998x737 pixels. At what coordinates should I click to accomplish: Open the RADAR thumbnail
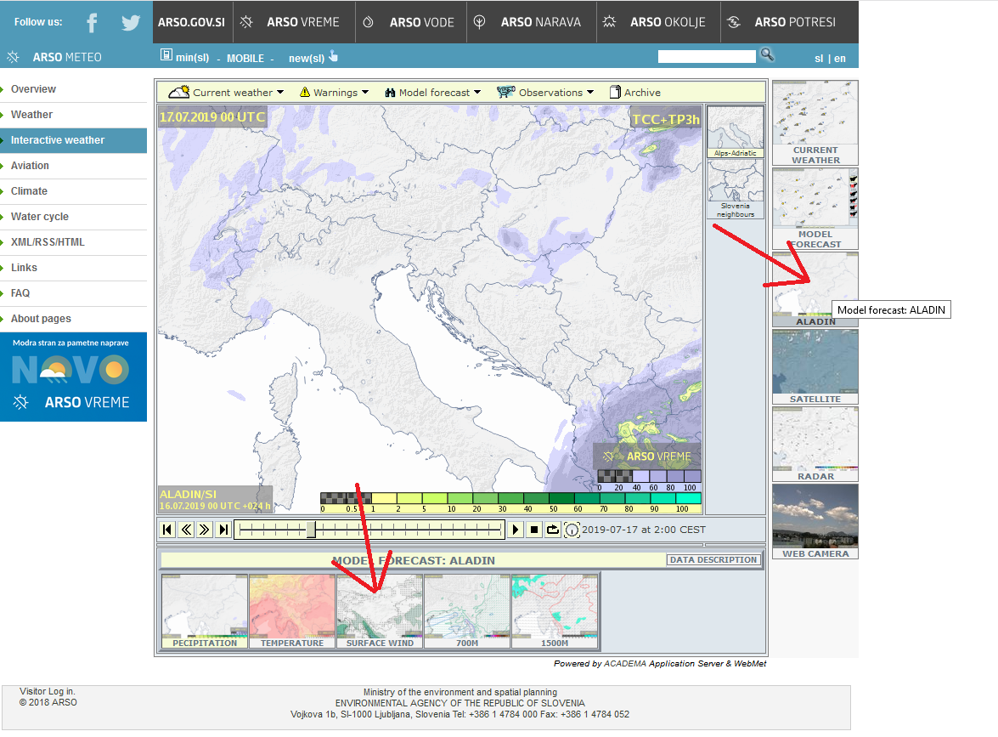[815, 444]
